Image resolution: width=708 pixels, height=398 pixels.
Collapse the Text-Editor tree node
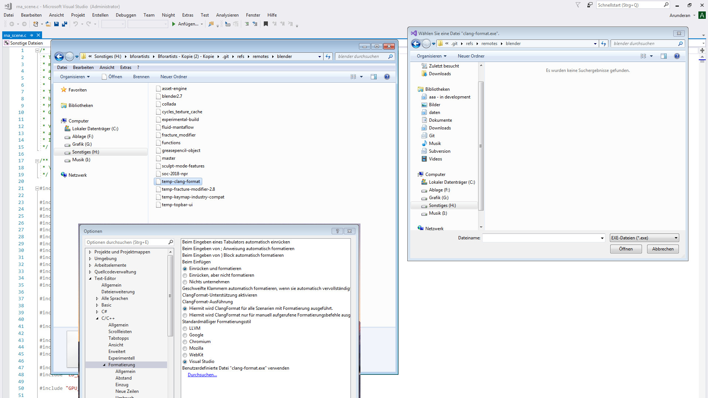pyautogui.click(x=90, y=278)
